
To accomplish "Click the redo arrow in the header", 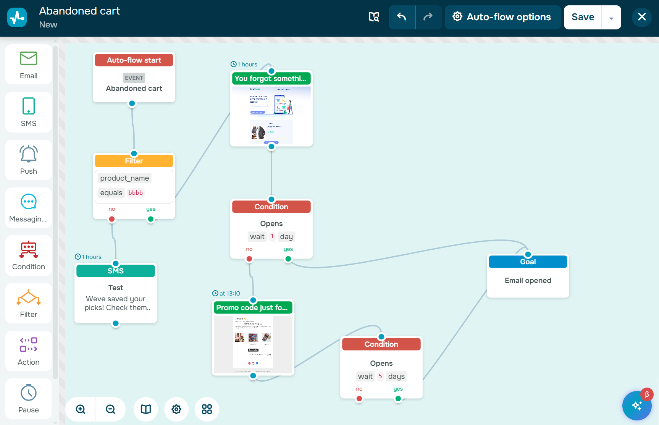I will (428, 17).
